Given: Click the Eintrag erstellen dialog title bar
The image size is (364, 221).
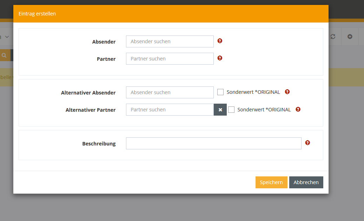Looking at the screenshot, I should click(x=171, y=14).
